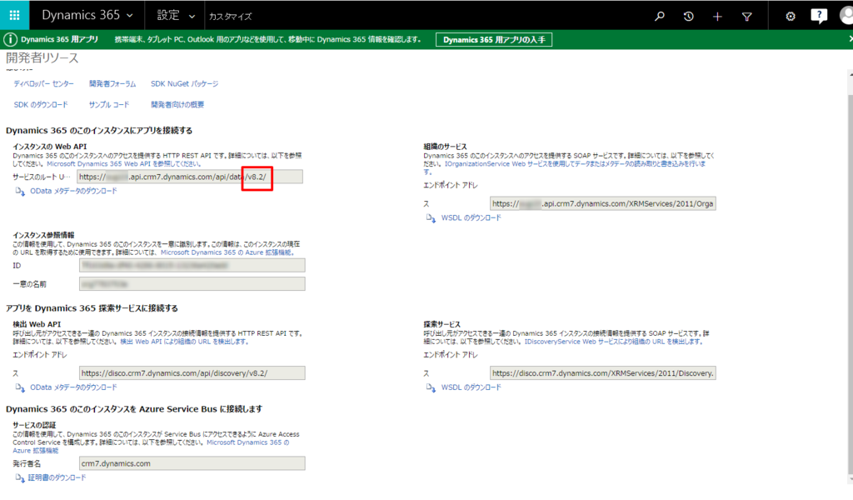This screenshot has height=500, width=853.
Task: Open IOrganizationService Web サービス link
Action: click(575, 164)
